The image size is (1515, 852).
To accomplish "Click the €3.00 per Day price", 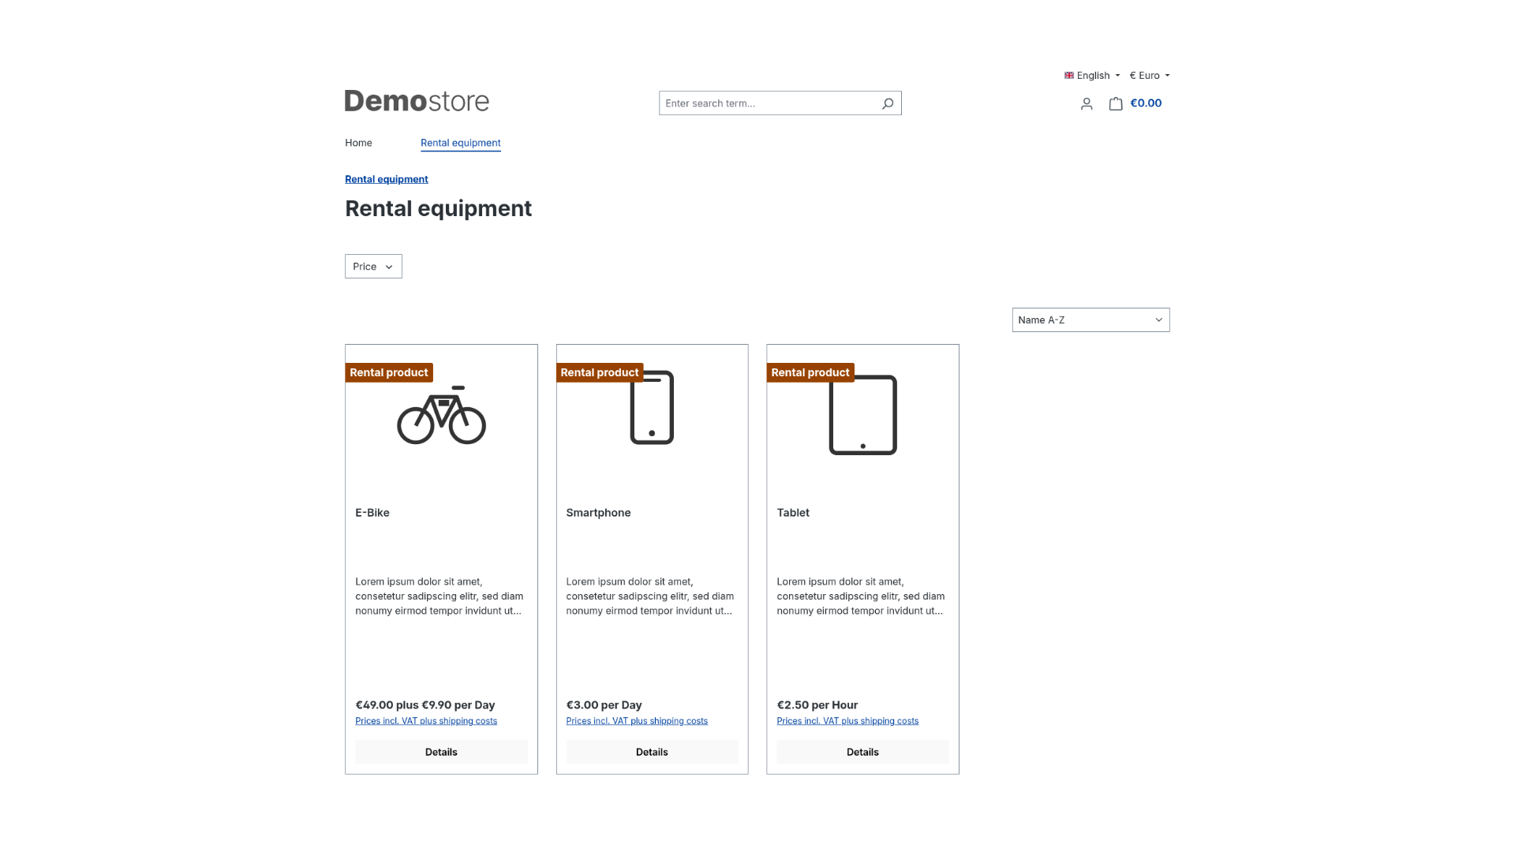I will click(x=604, y=705).
